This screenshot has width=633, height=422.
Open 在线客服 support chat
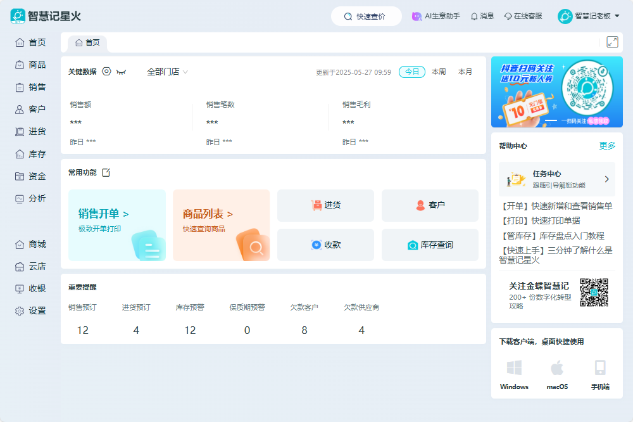[x=523, y=16]
